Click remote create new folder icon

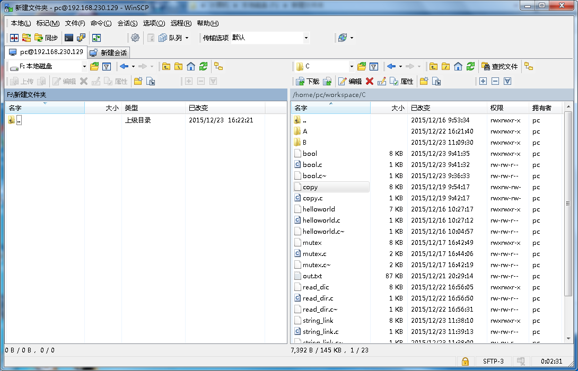point(424,81)
